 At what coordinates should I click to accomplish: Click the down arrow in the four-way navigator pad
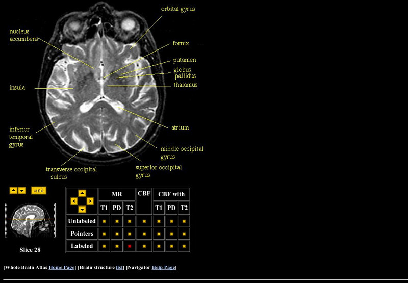click(82, 209)
